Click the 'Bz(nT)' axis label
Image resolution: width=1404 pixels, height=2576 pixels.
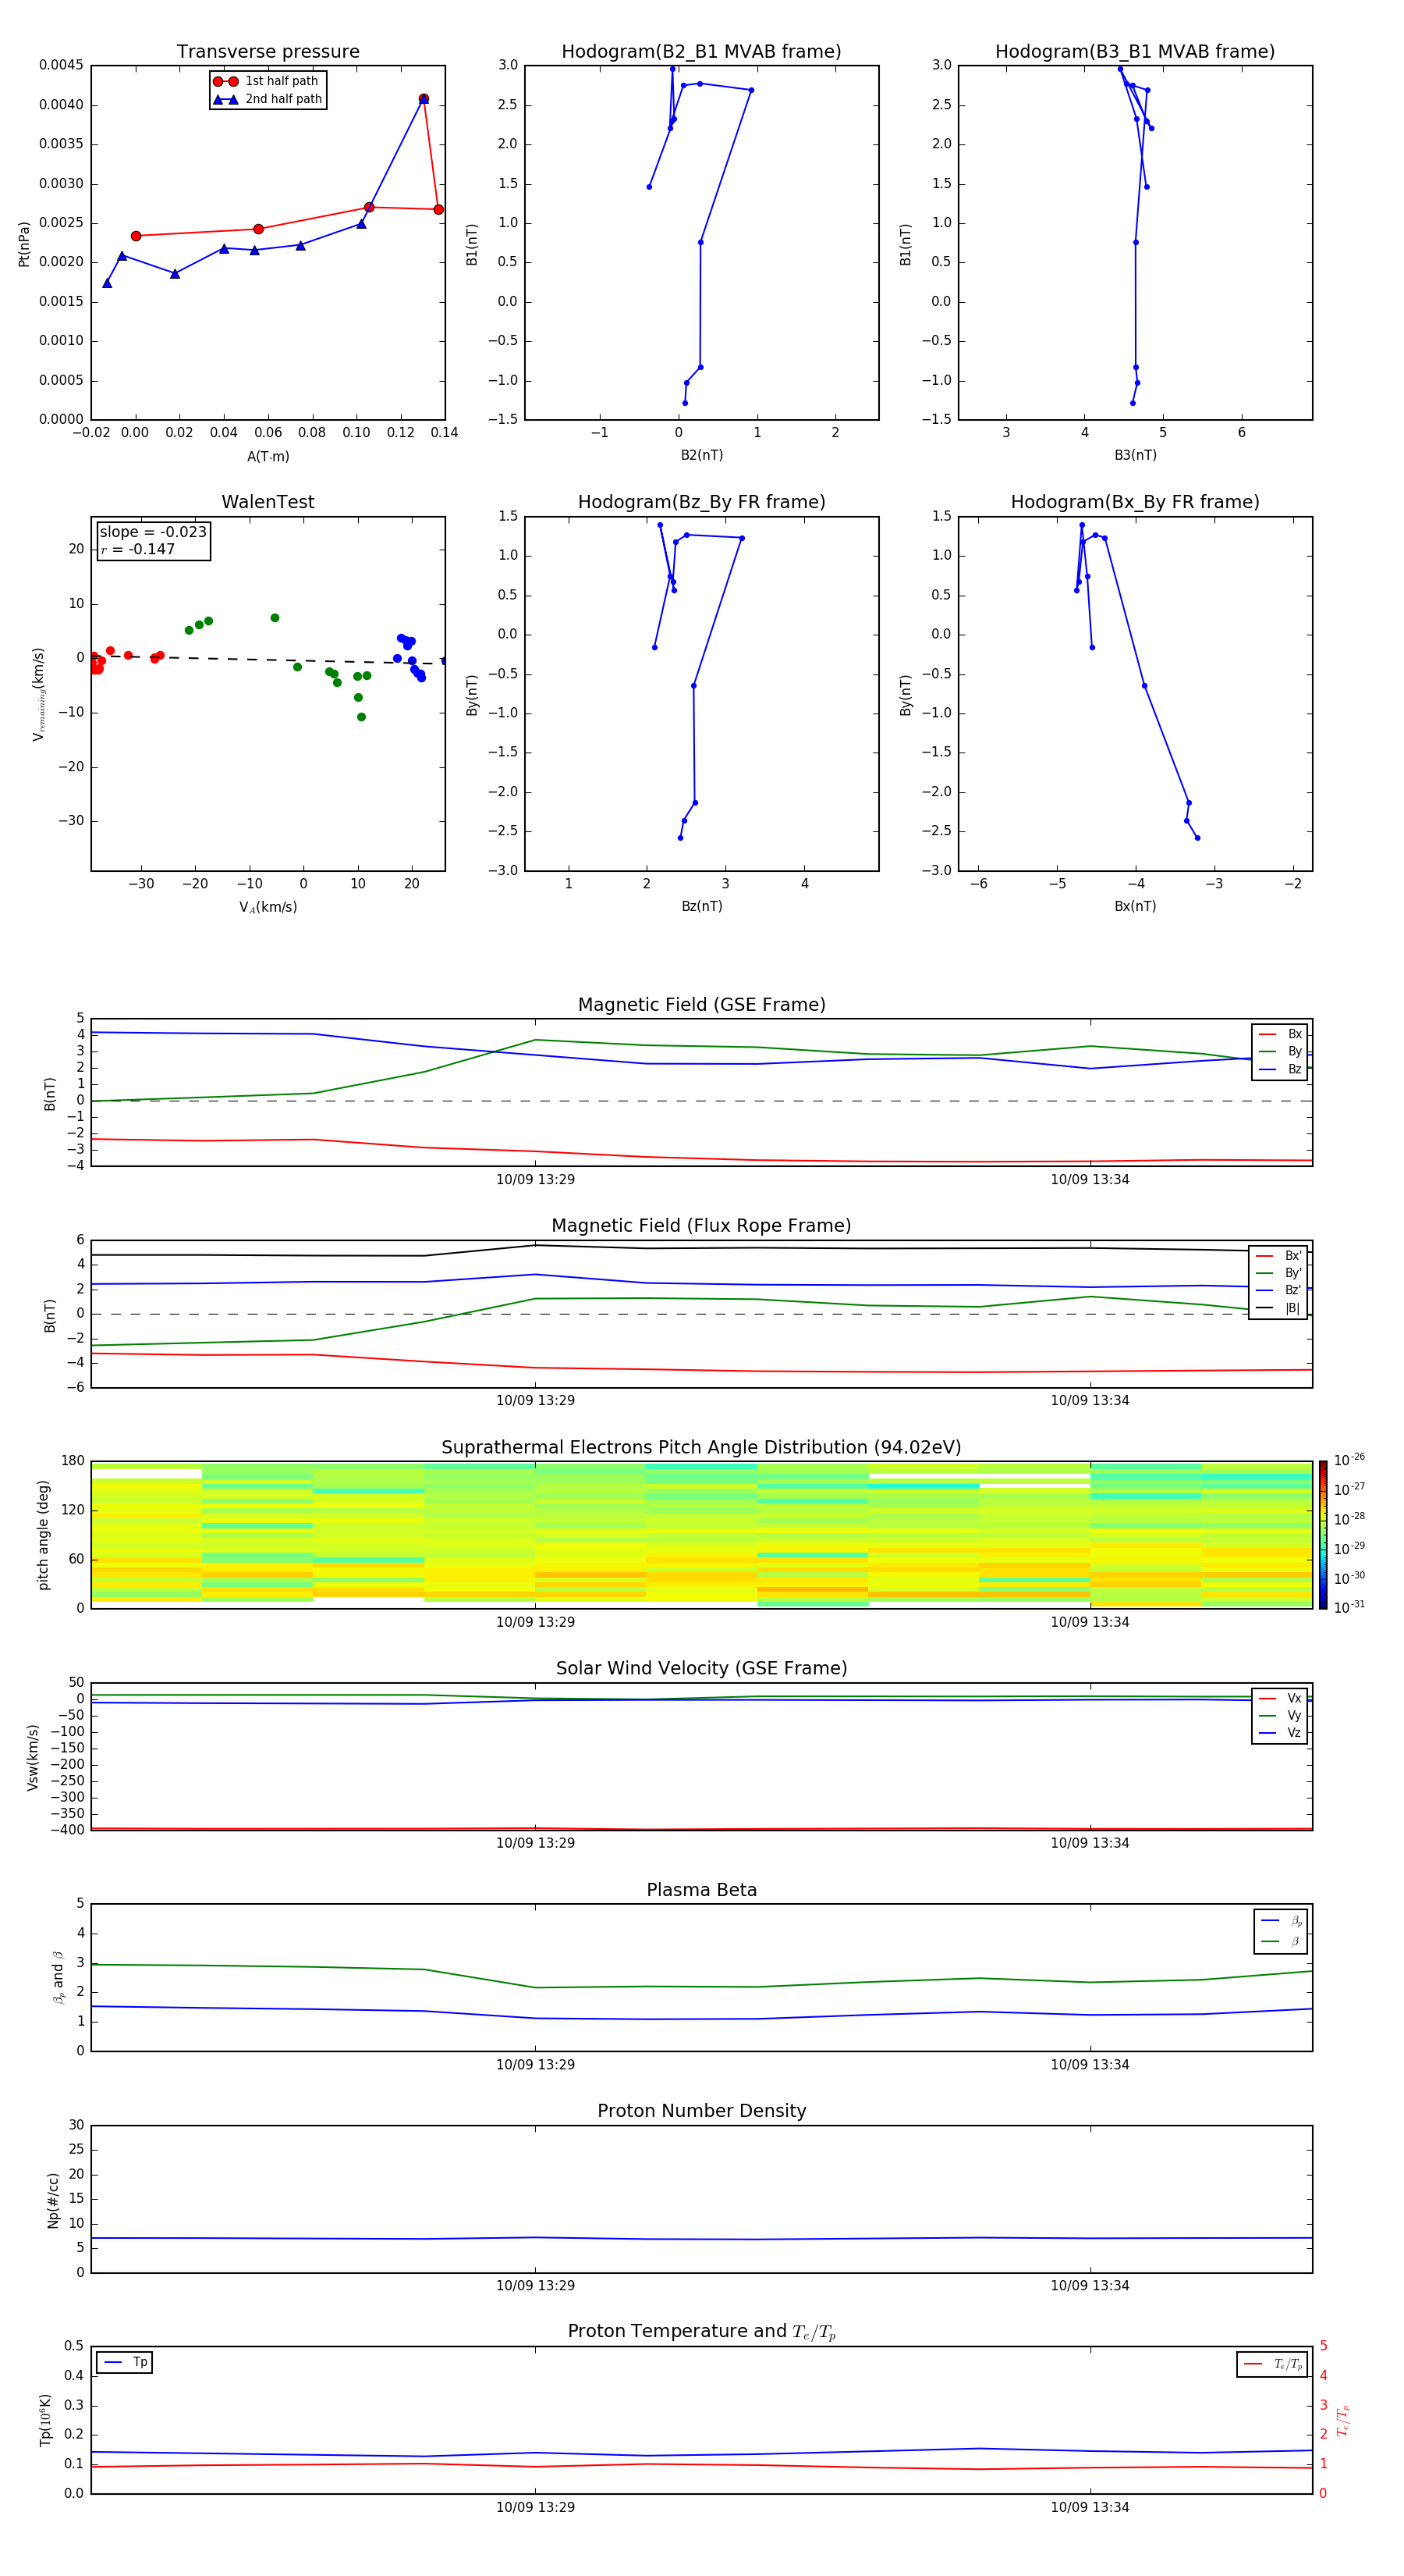tap(701, 906)
